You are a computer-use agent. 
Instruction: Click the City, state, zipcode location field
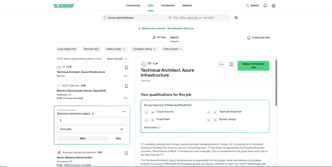198,18
